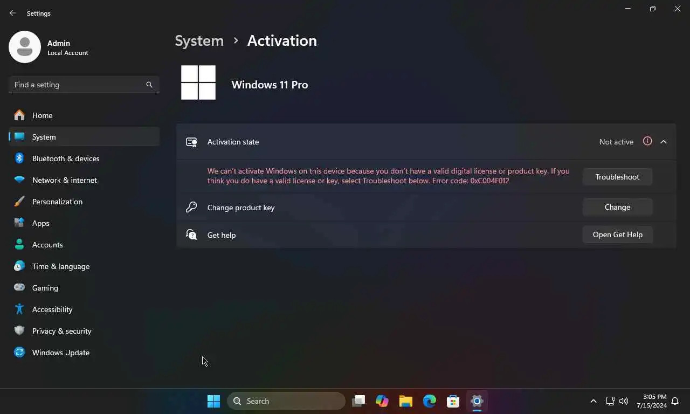Click the Get help chat icon
690x414 pixels.
(191, 234)
